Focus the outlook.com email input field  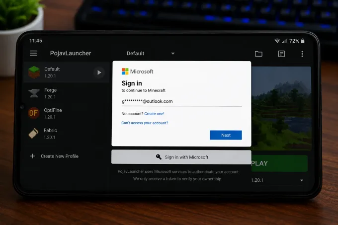click(181, 101)
